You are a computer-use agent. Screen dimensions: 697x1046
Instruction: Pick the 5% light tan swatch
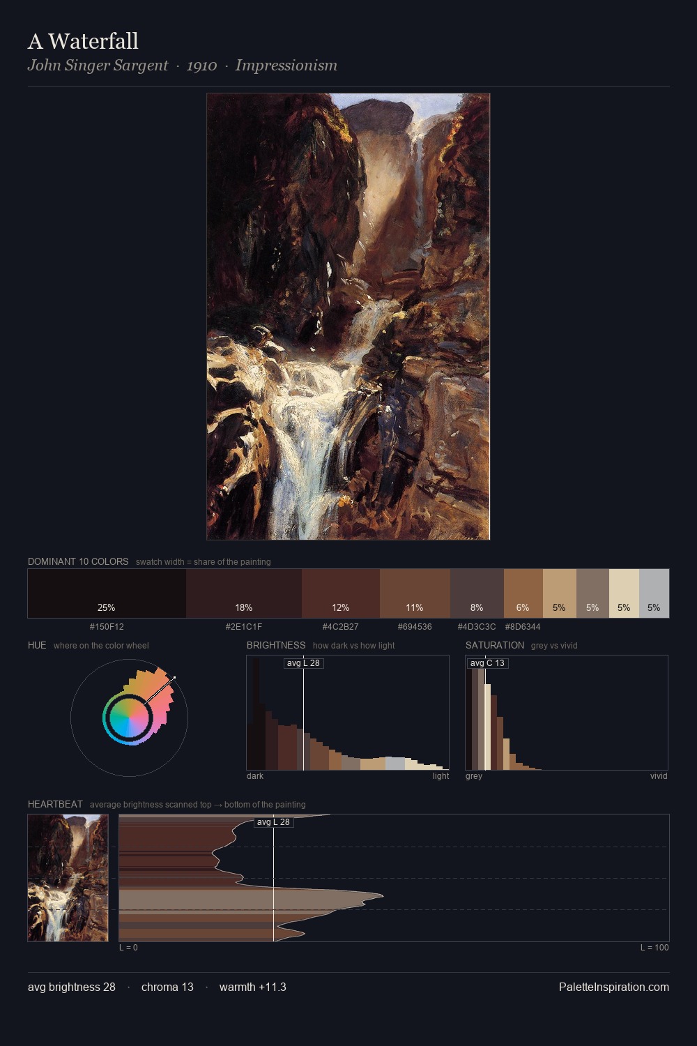pyautogui.click(x=560, y=593)
